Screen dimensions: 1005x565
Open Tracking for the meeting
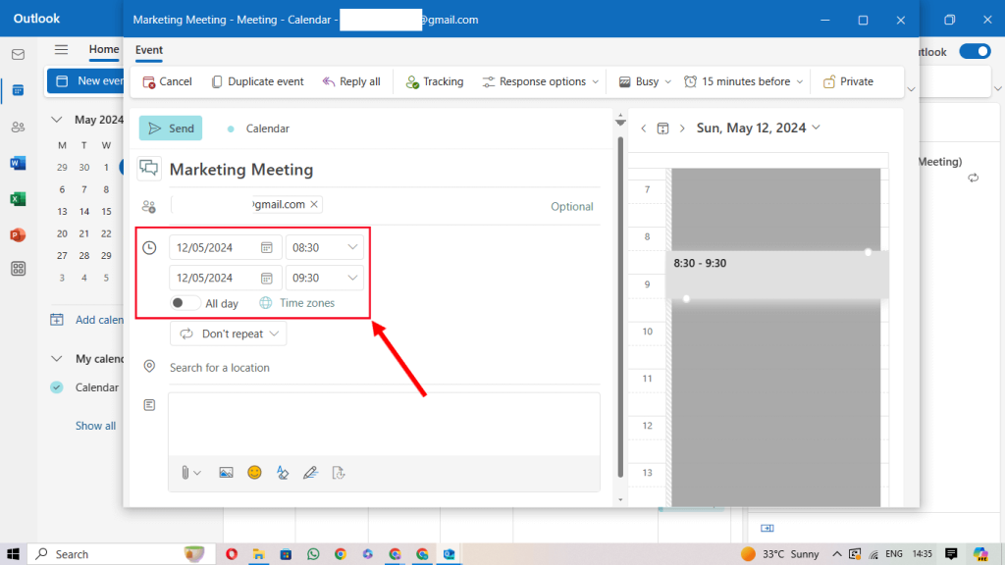pos(435,81)
